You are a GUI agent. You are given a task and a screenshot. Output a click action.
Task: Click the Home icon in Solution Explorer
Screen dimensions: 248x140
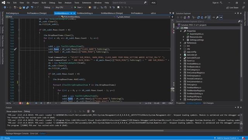185,17
